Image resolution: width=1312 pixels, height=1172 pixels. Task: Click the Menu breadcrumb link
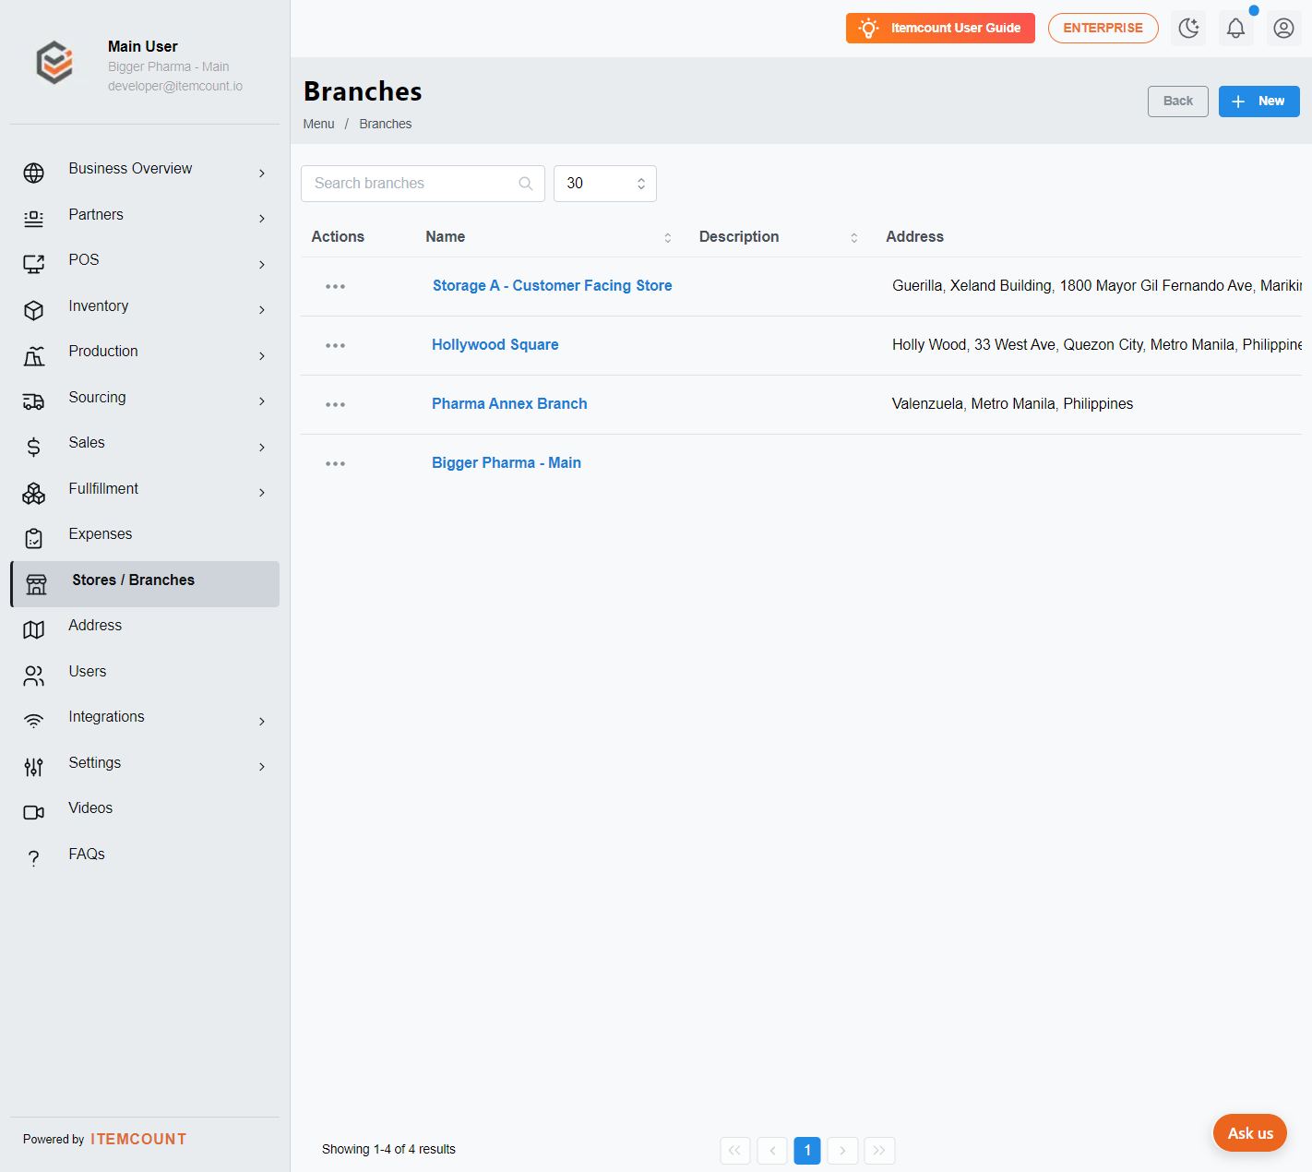tap(318, 124)
